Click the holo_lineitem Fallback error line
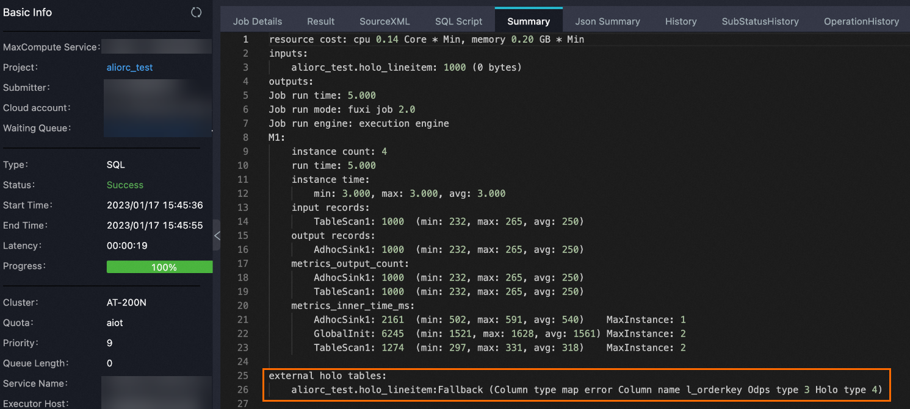This screenshot has height=409, width=910. (x=587, y=390)
